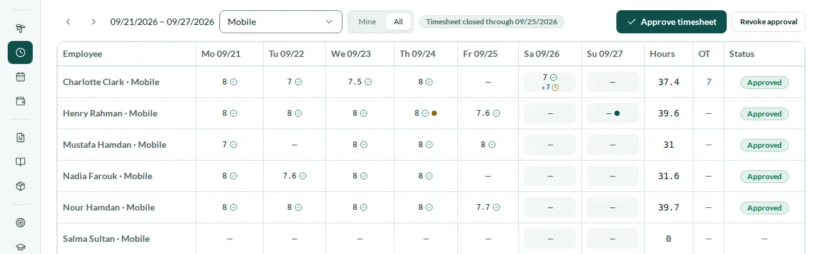
Task: Click approved check icon in Nour Hamdan Friday
Action: 496,207
